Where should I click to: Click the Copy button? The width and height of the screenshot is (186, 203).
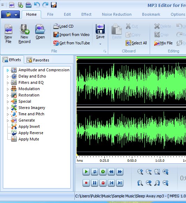[x=133, y=35]
